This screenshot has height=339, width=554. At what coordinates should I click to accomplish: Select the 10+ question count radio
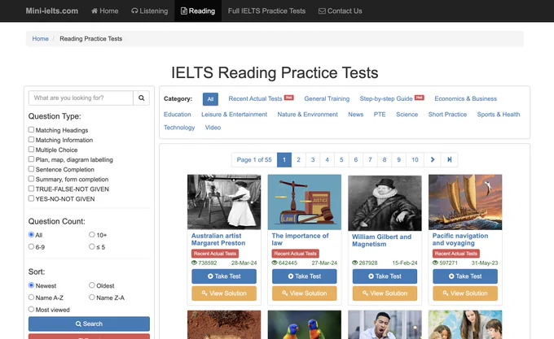point(92,234)
